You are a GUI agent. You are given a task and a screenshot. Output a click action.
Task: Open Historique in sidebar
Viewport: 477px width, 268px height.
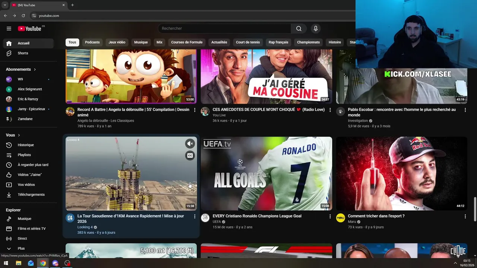click(28, 145)
